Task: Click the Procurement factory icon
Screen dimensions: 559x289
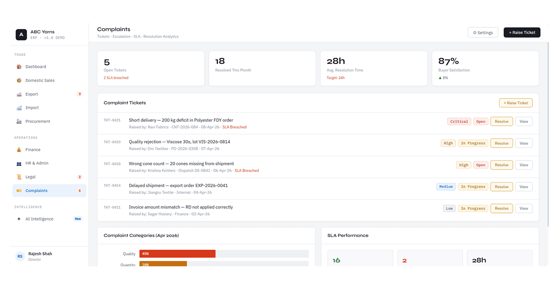Action: [x=19, y=121]
